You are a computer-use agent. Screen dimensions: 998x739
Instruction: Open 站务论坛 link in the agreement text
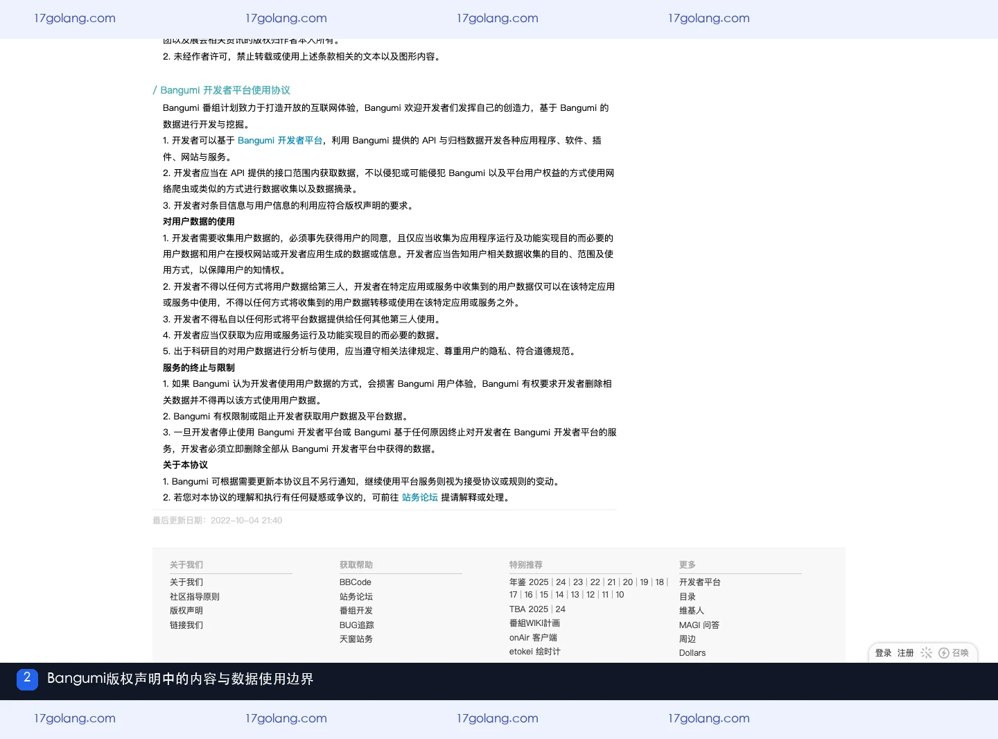point(420,497)
